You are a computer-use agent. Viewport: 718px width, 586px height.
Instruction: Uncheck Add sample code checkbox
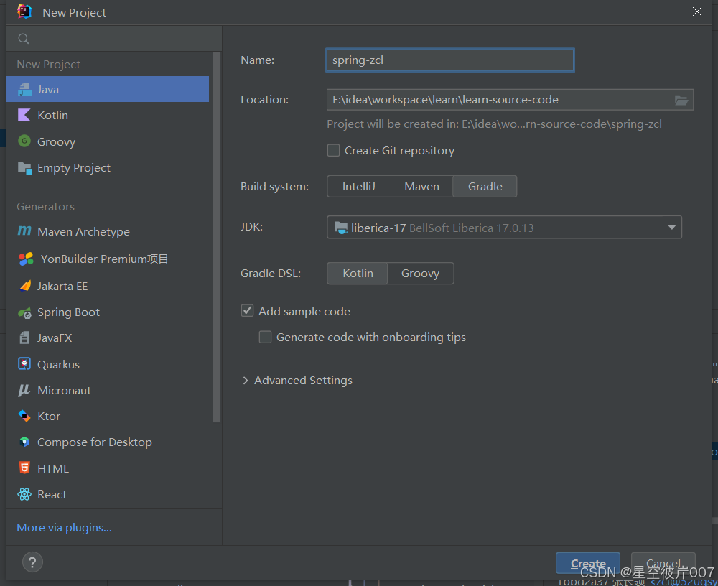tap(247, 311)
